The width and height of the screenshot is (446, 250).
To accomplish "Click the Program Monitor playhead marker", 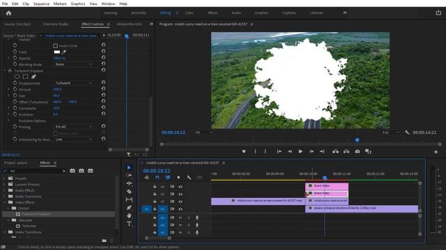I will [357, 140].
